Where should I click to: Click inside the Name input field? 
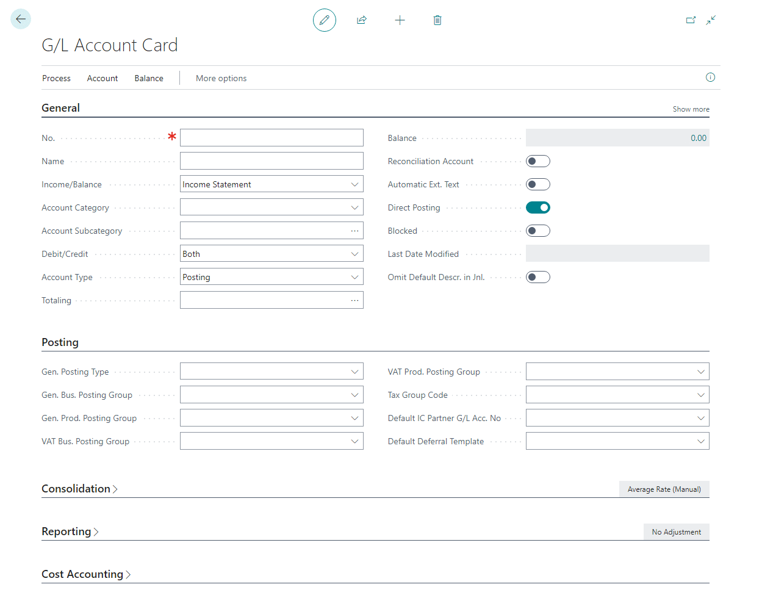pyautogui.click(x=271, y=160)
